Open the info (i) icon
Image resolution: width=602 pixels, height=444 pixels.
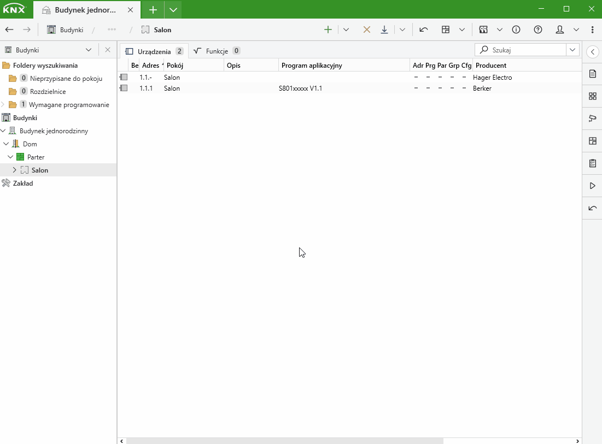coord(516,30)
